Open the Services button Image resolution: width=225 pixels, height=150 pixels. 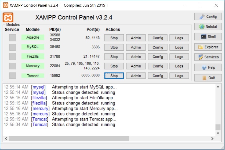click(x=208, y=57)
